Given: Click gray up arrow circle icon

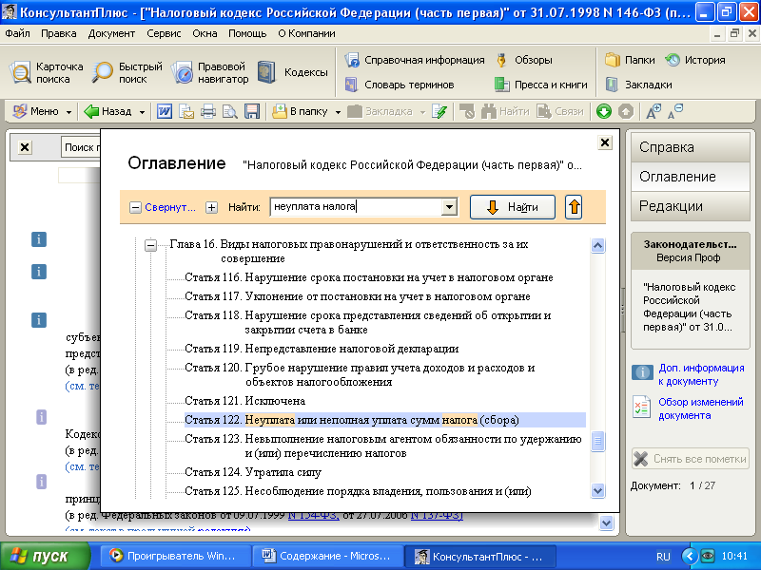Looking at the screenshot, I should click(x=626, y=111).
